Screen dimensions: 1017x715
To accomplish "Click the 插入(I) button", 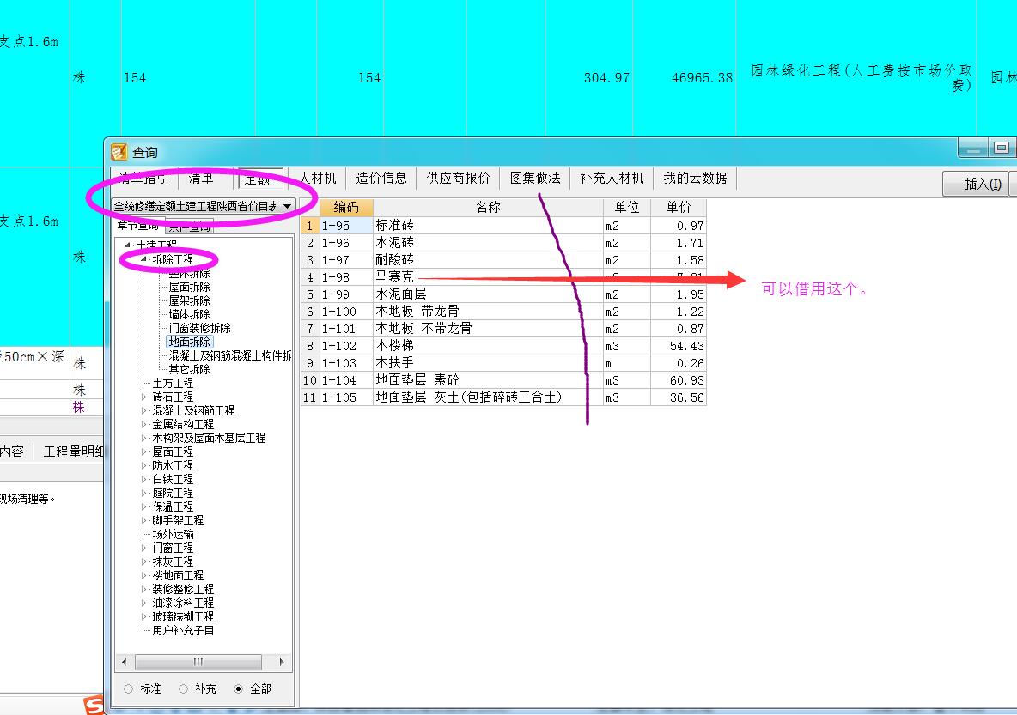I will (x=976, y=185).
